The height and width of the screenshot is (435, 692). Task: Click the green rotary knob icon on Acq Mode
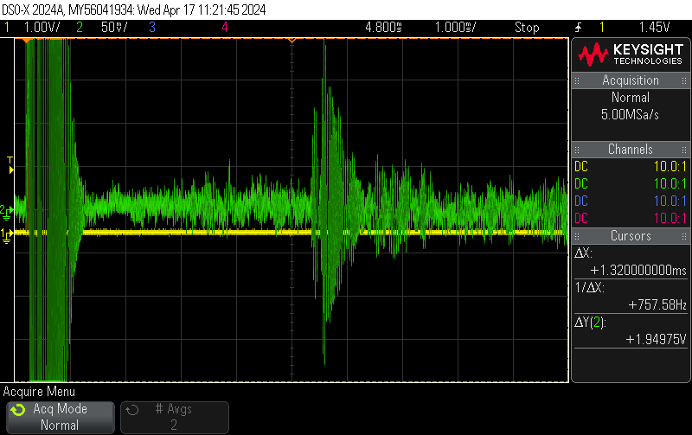(18, 410)
